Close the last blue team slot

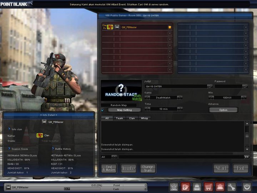(x=246, y=70)
